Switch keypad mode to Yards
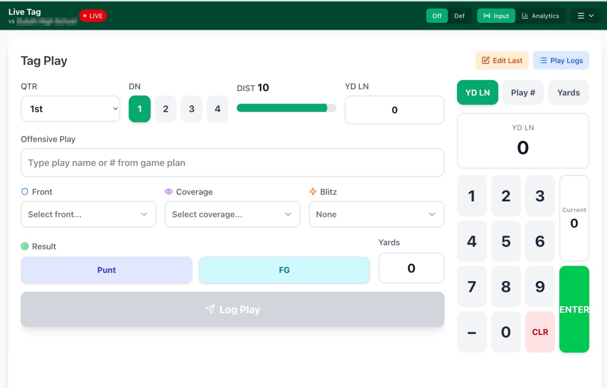The width and height of the screenshot is (607, 388). (x=568, y=92)
